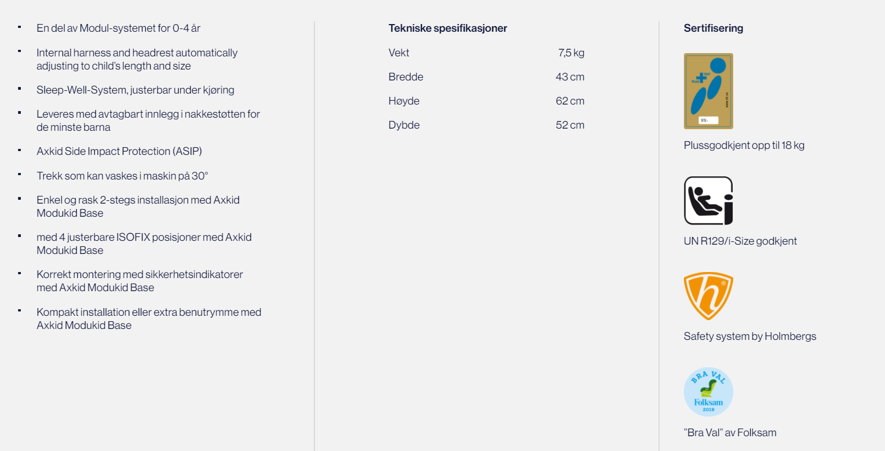This screenshot has height=451, width=885.
Task: Click the 4 justerbare ISOFIX posisjoner bullet
Action: (144, 244)
